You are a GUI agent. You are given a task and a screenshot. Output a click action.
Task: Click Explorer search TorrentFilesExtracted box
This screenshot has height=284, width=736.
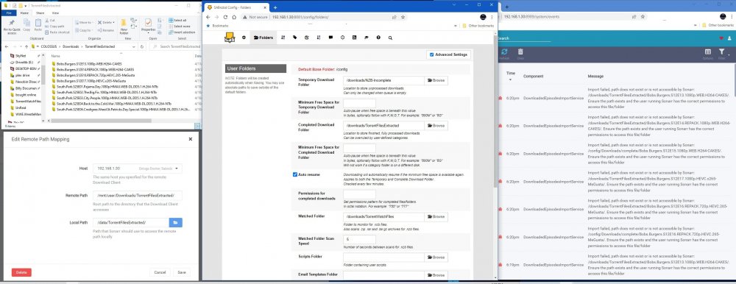tap(176, 46)
